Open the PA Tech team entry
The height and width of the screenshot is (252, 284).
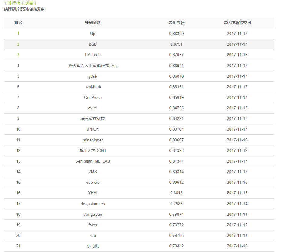pos(93,55)
